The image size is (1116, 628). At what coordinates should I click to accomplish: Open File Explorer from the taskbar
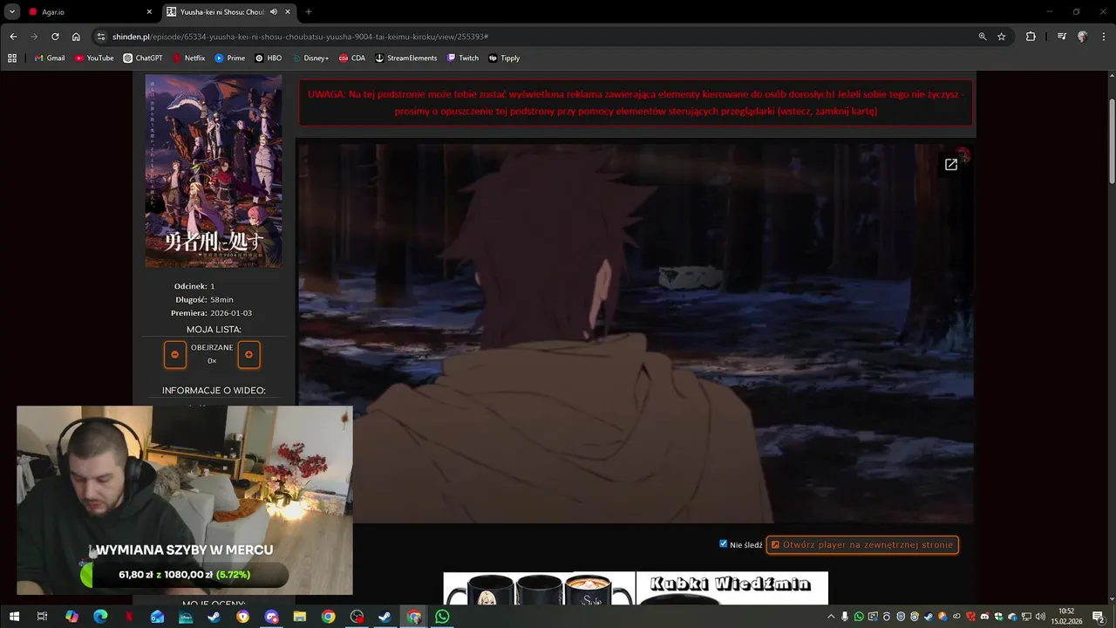click(299, 617)
